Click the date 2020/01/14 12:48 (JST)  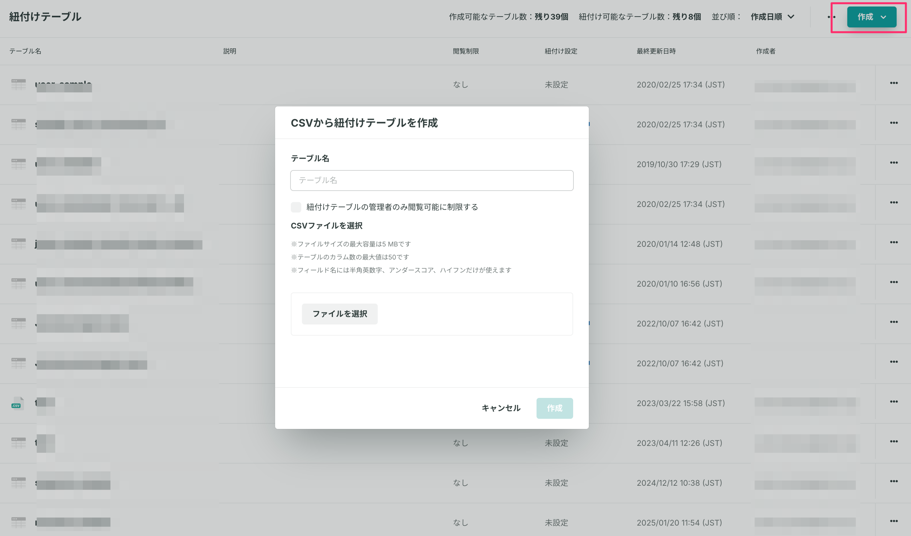pos(680,244)
